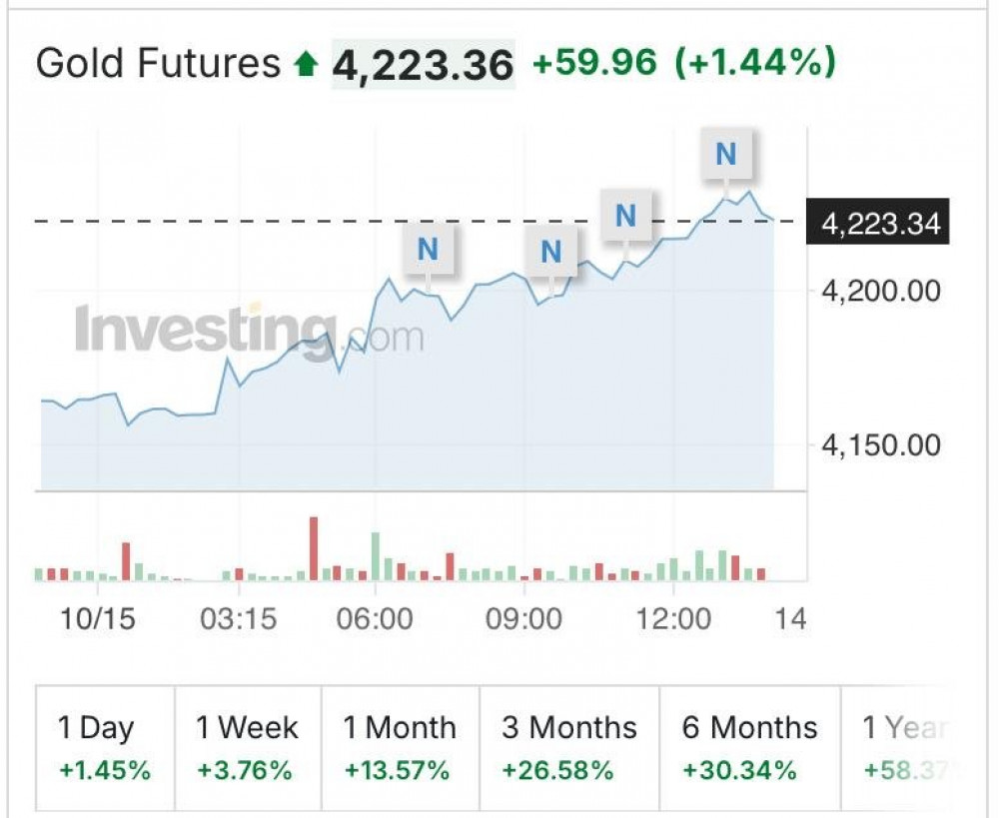Click the highlighted 4,223.36 price value
Viewport: 999px width, 818px height.
click(423, 64)
